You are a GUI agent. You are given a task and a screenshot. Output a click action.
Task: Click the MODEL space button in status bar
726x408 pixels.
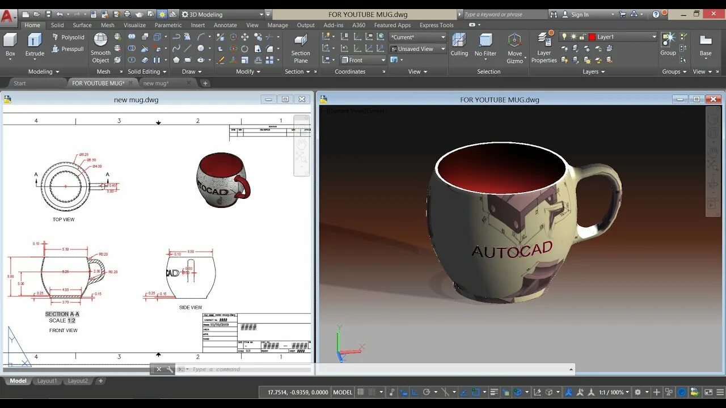click(x=343, y=392)
